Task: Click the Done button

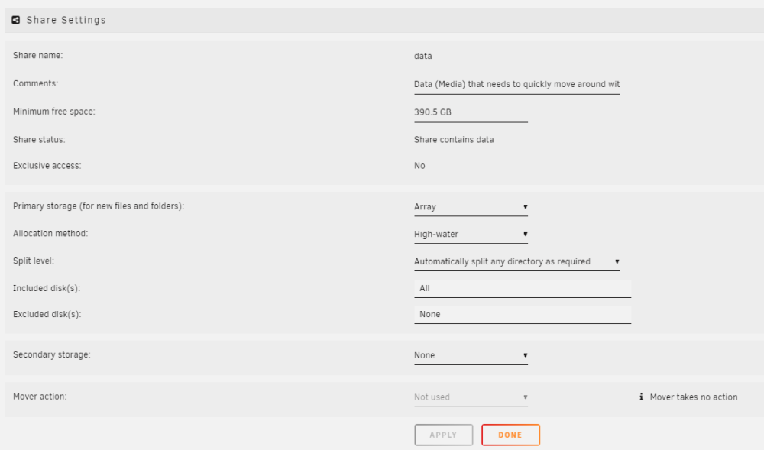Action: tap(510, 435)
